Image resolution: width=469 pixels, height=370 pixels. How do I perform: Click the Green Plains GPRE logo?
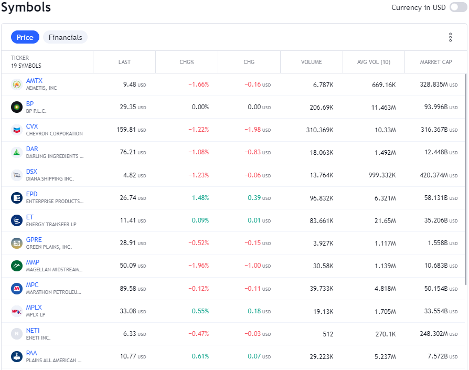(17, 243)
